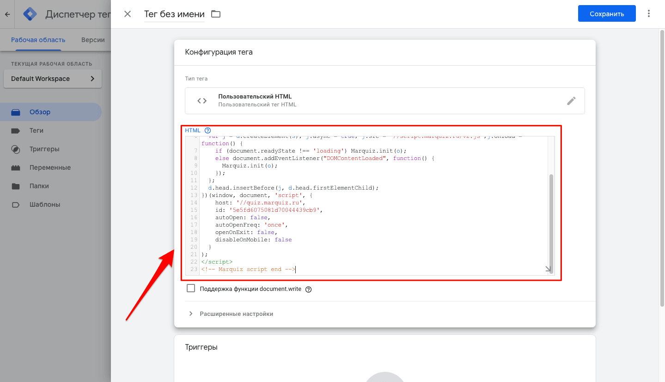The height and width of the screenshot is (382, 665).
Task: Select the Пользовательский HTML tag type row
Action: click(385, 101)
